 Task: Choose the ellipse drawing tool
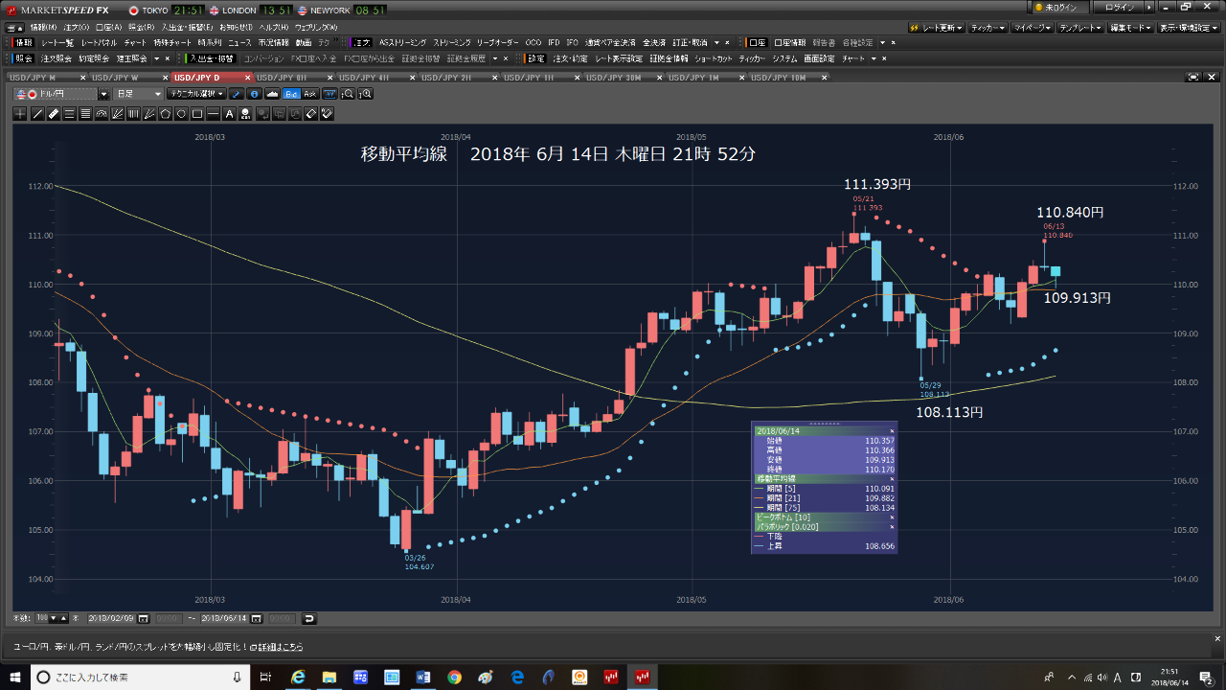click(x=181, y=114)
